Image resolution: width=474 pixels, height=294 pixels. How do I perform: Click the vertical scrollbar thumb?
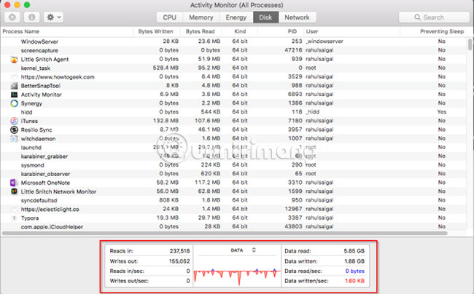tap(470, 44)
